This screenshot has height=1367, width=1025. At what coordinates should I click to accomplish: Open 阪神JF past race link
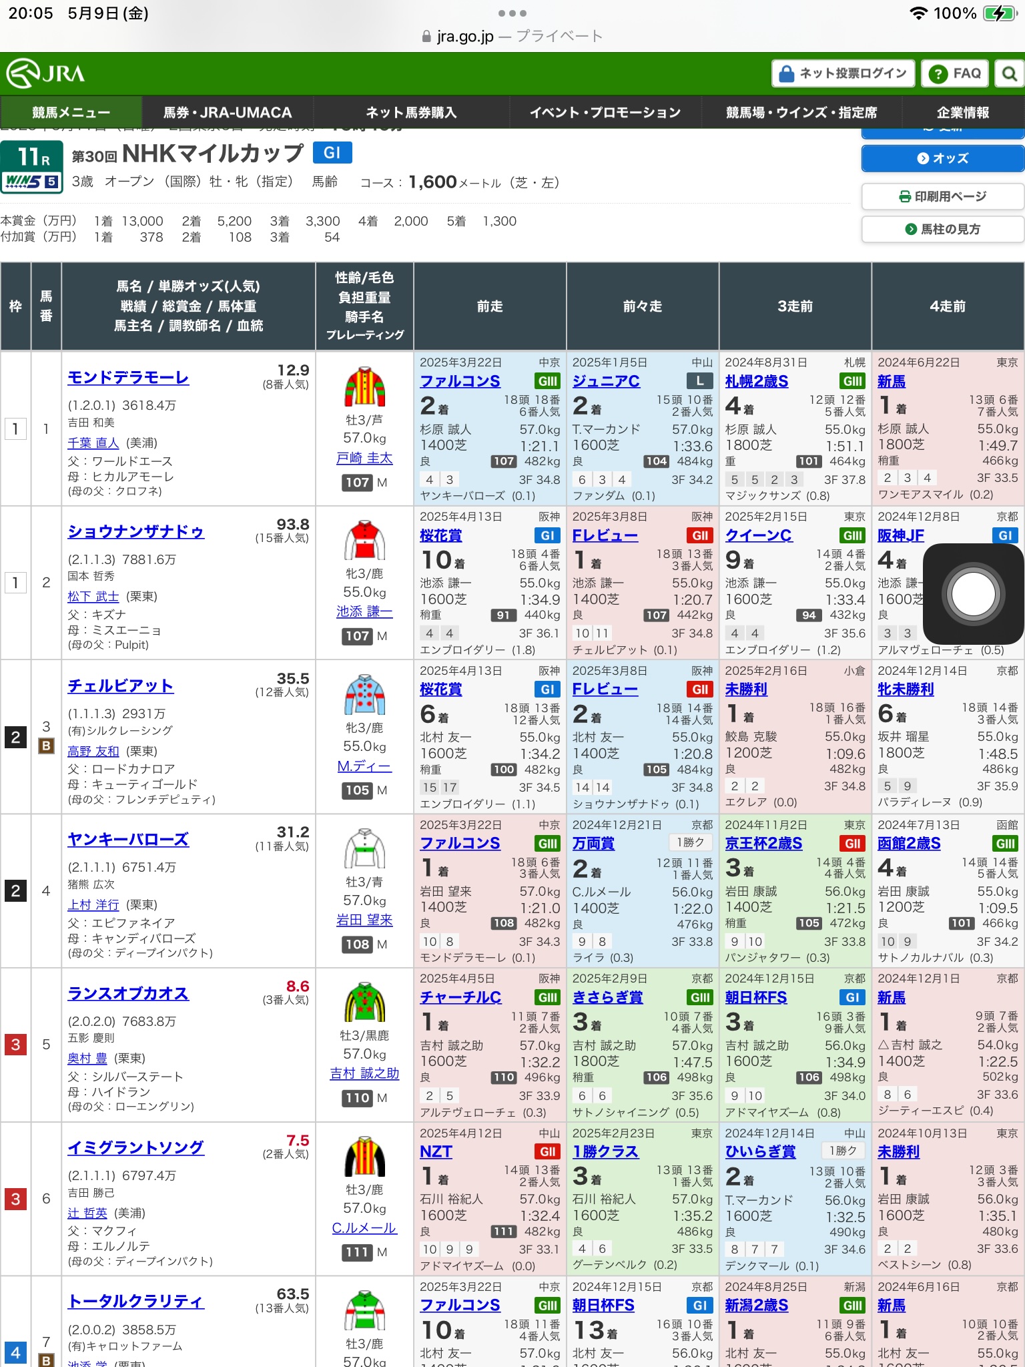point(901,535)
